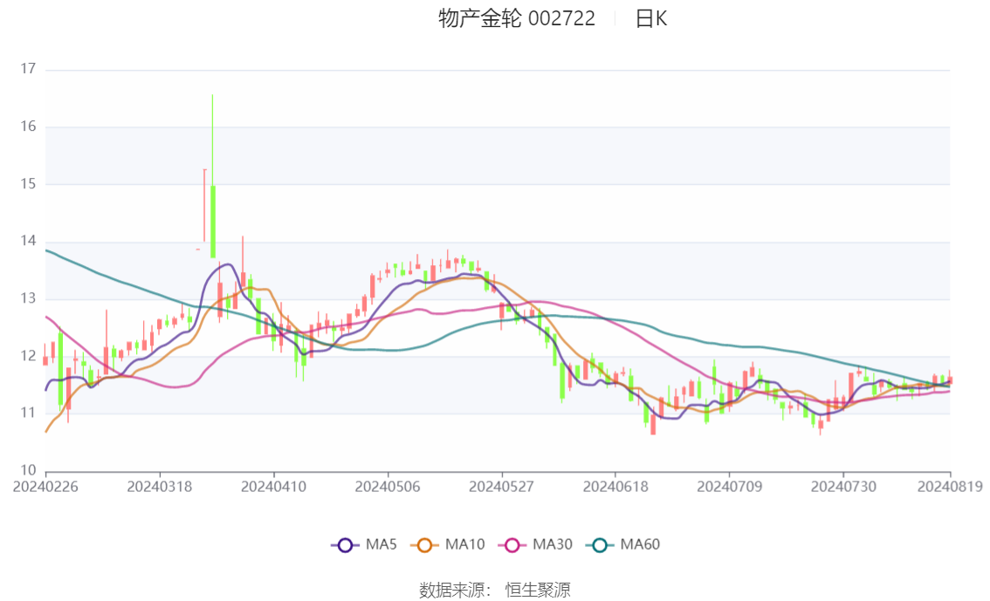Click the tallest green candlestick peaking above 16
The image size is (990, 601).
[213, 221]
